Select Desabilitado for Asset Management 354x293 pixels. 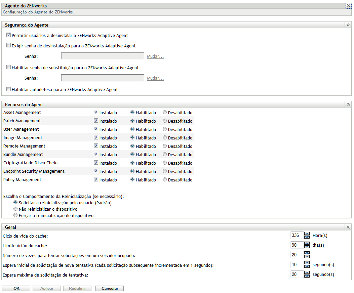[165, 112]
